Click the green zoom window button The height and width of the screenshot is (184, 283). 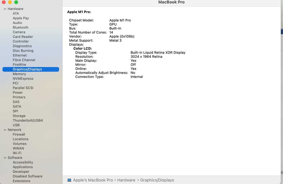[16, 2]
